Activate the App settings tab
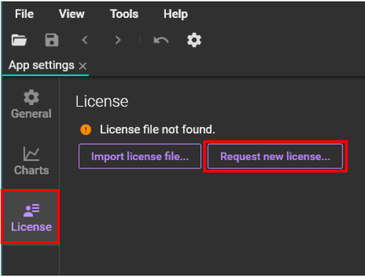Viewport: 365px width, 277px height. 41,65
